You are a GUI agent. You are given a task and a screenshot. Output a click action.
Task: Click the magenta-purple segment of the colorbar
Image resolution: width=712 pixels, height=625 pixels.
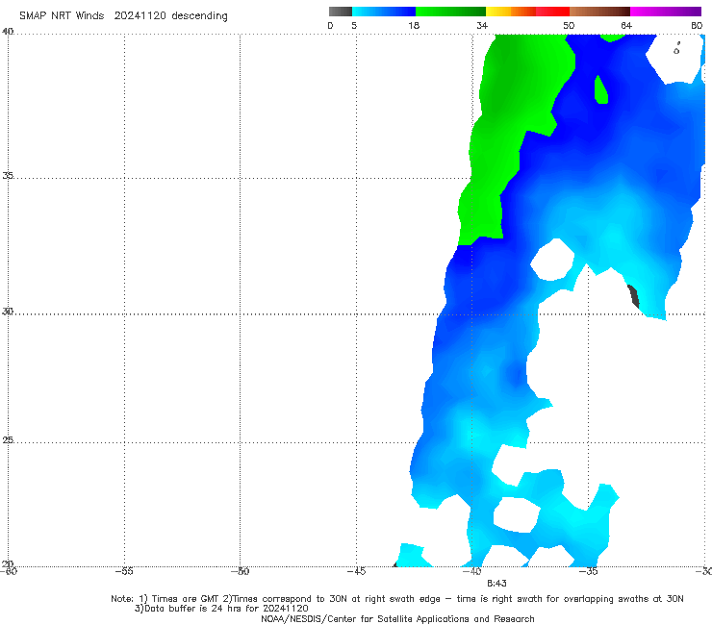click(666, 12)
